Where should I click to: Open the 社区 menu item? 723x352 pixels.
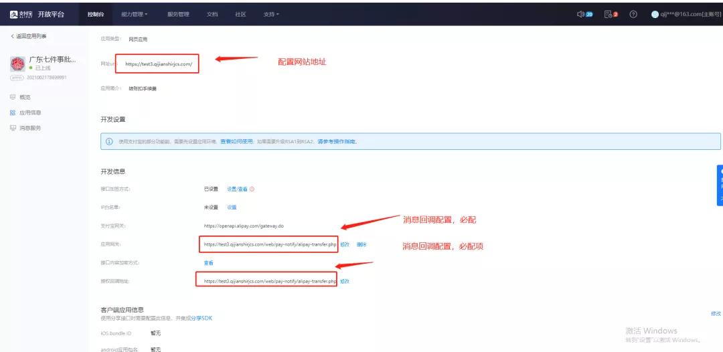point(240,14)
